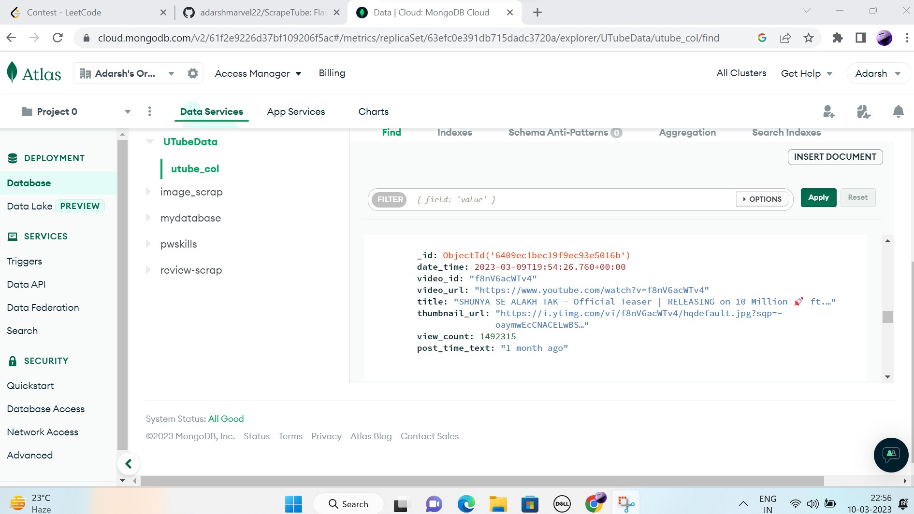Image resolution: width=914 pixels, height=514 pixels.
Task: Open Data Lake preview
Action: pyautogui.click(x=56, y=206)
